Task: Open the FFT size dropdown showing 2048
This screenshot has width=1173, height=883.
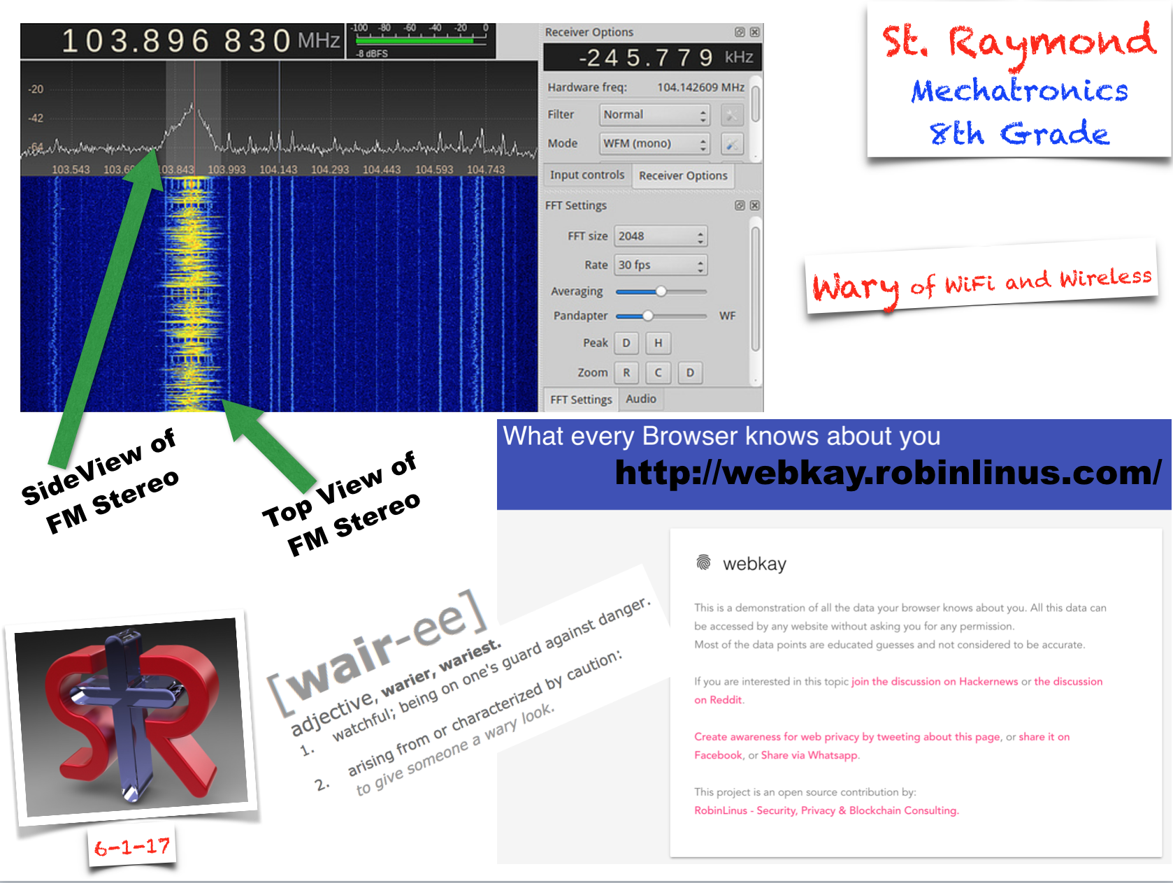Action: pyautogui.click(x=661, y=236)
